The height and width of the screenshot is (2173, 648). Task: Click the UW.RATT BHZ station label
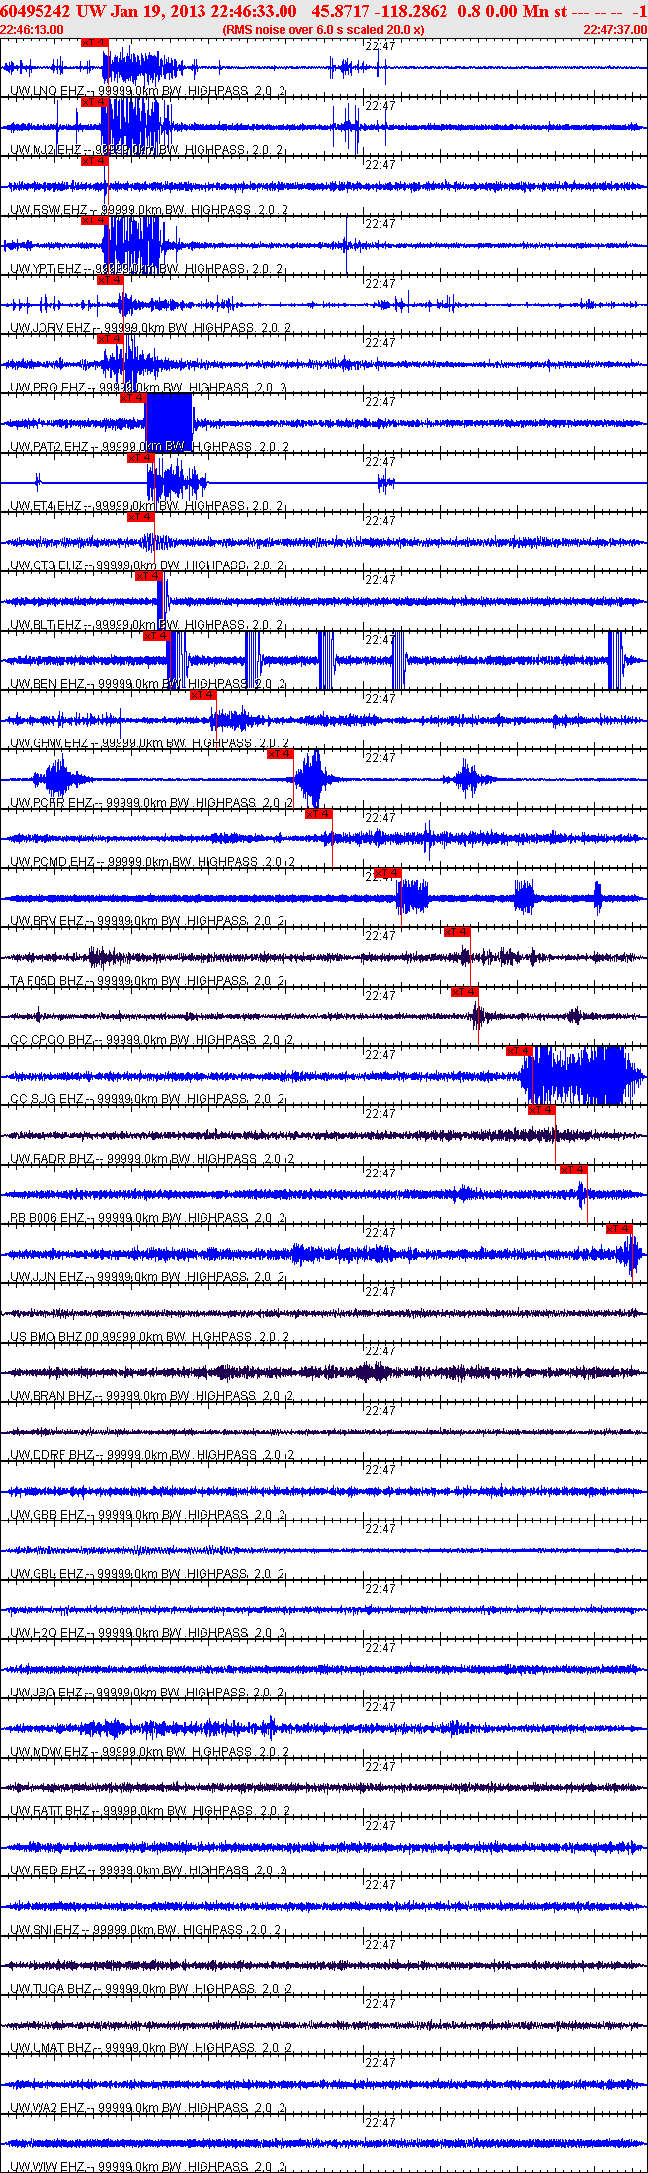point(50,1811)
